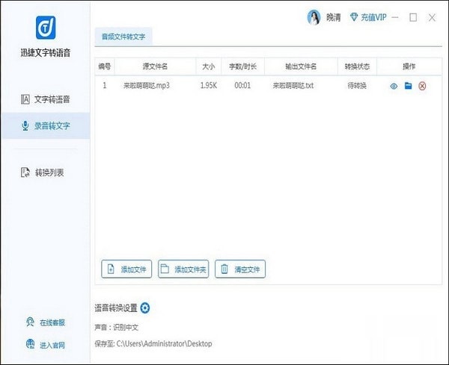Open the 转换列表 sidebar page
This screenshot has height=365, width=449.
[x=45, y=172]
